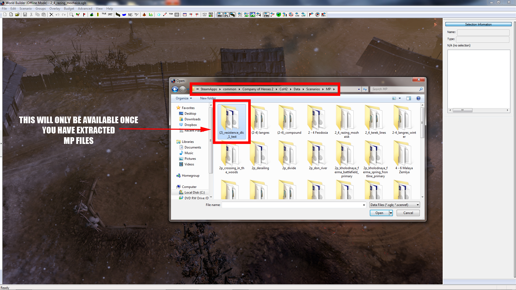Click the dialog Help question mark icon
This screenshot has width=516, height=290.
click(x=418, y=98)
